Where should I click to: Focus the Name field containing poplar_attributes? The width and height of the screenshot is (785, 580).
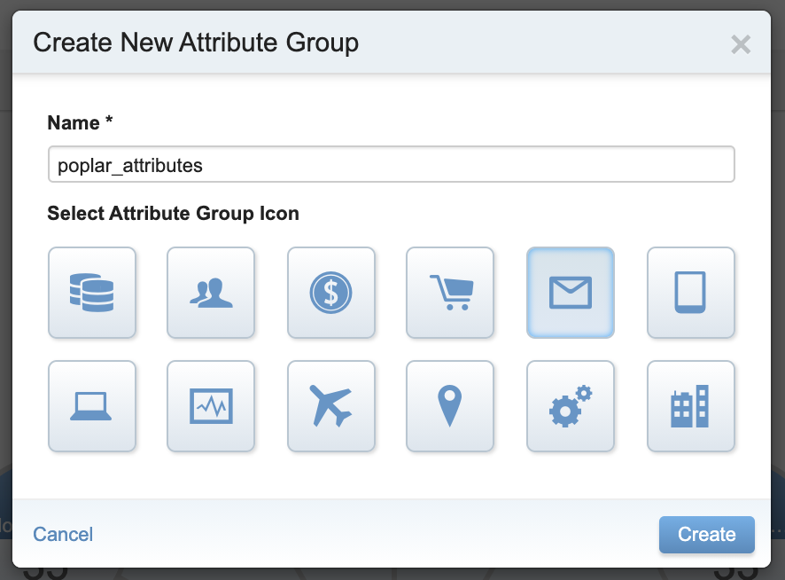pos(391,165)
